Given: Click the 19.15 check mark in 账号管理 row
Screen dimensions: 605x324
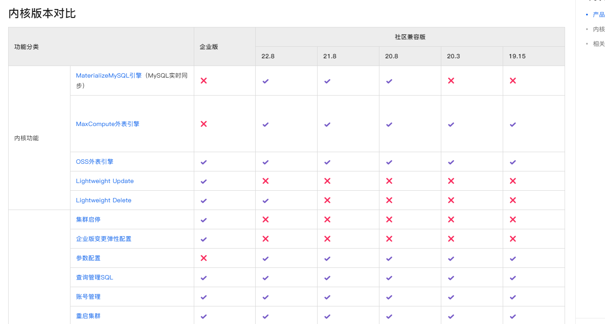Looking at the screenshot, I should click(513, 297).
